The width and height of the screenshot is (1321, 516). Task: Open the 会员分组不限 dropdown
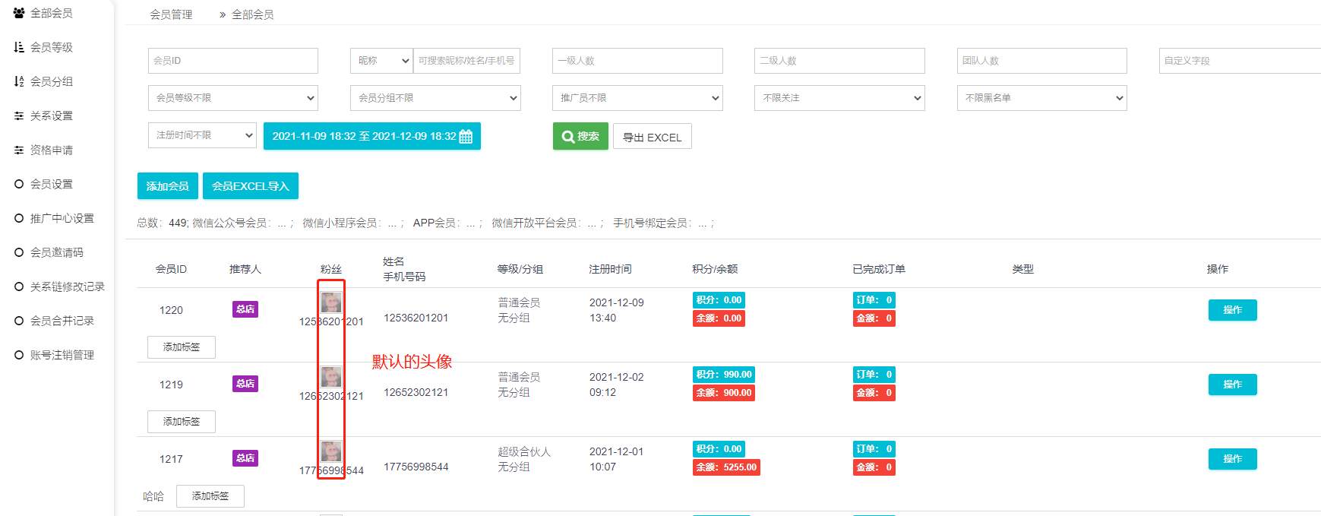[x=435, y=98]
